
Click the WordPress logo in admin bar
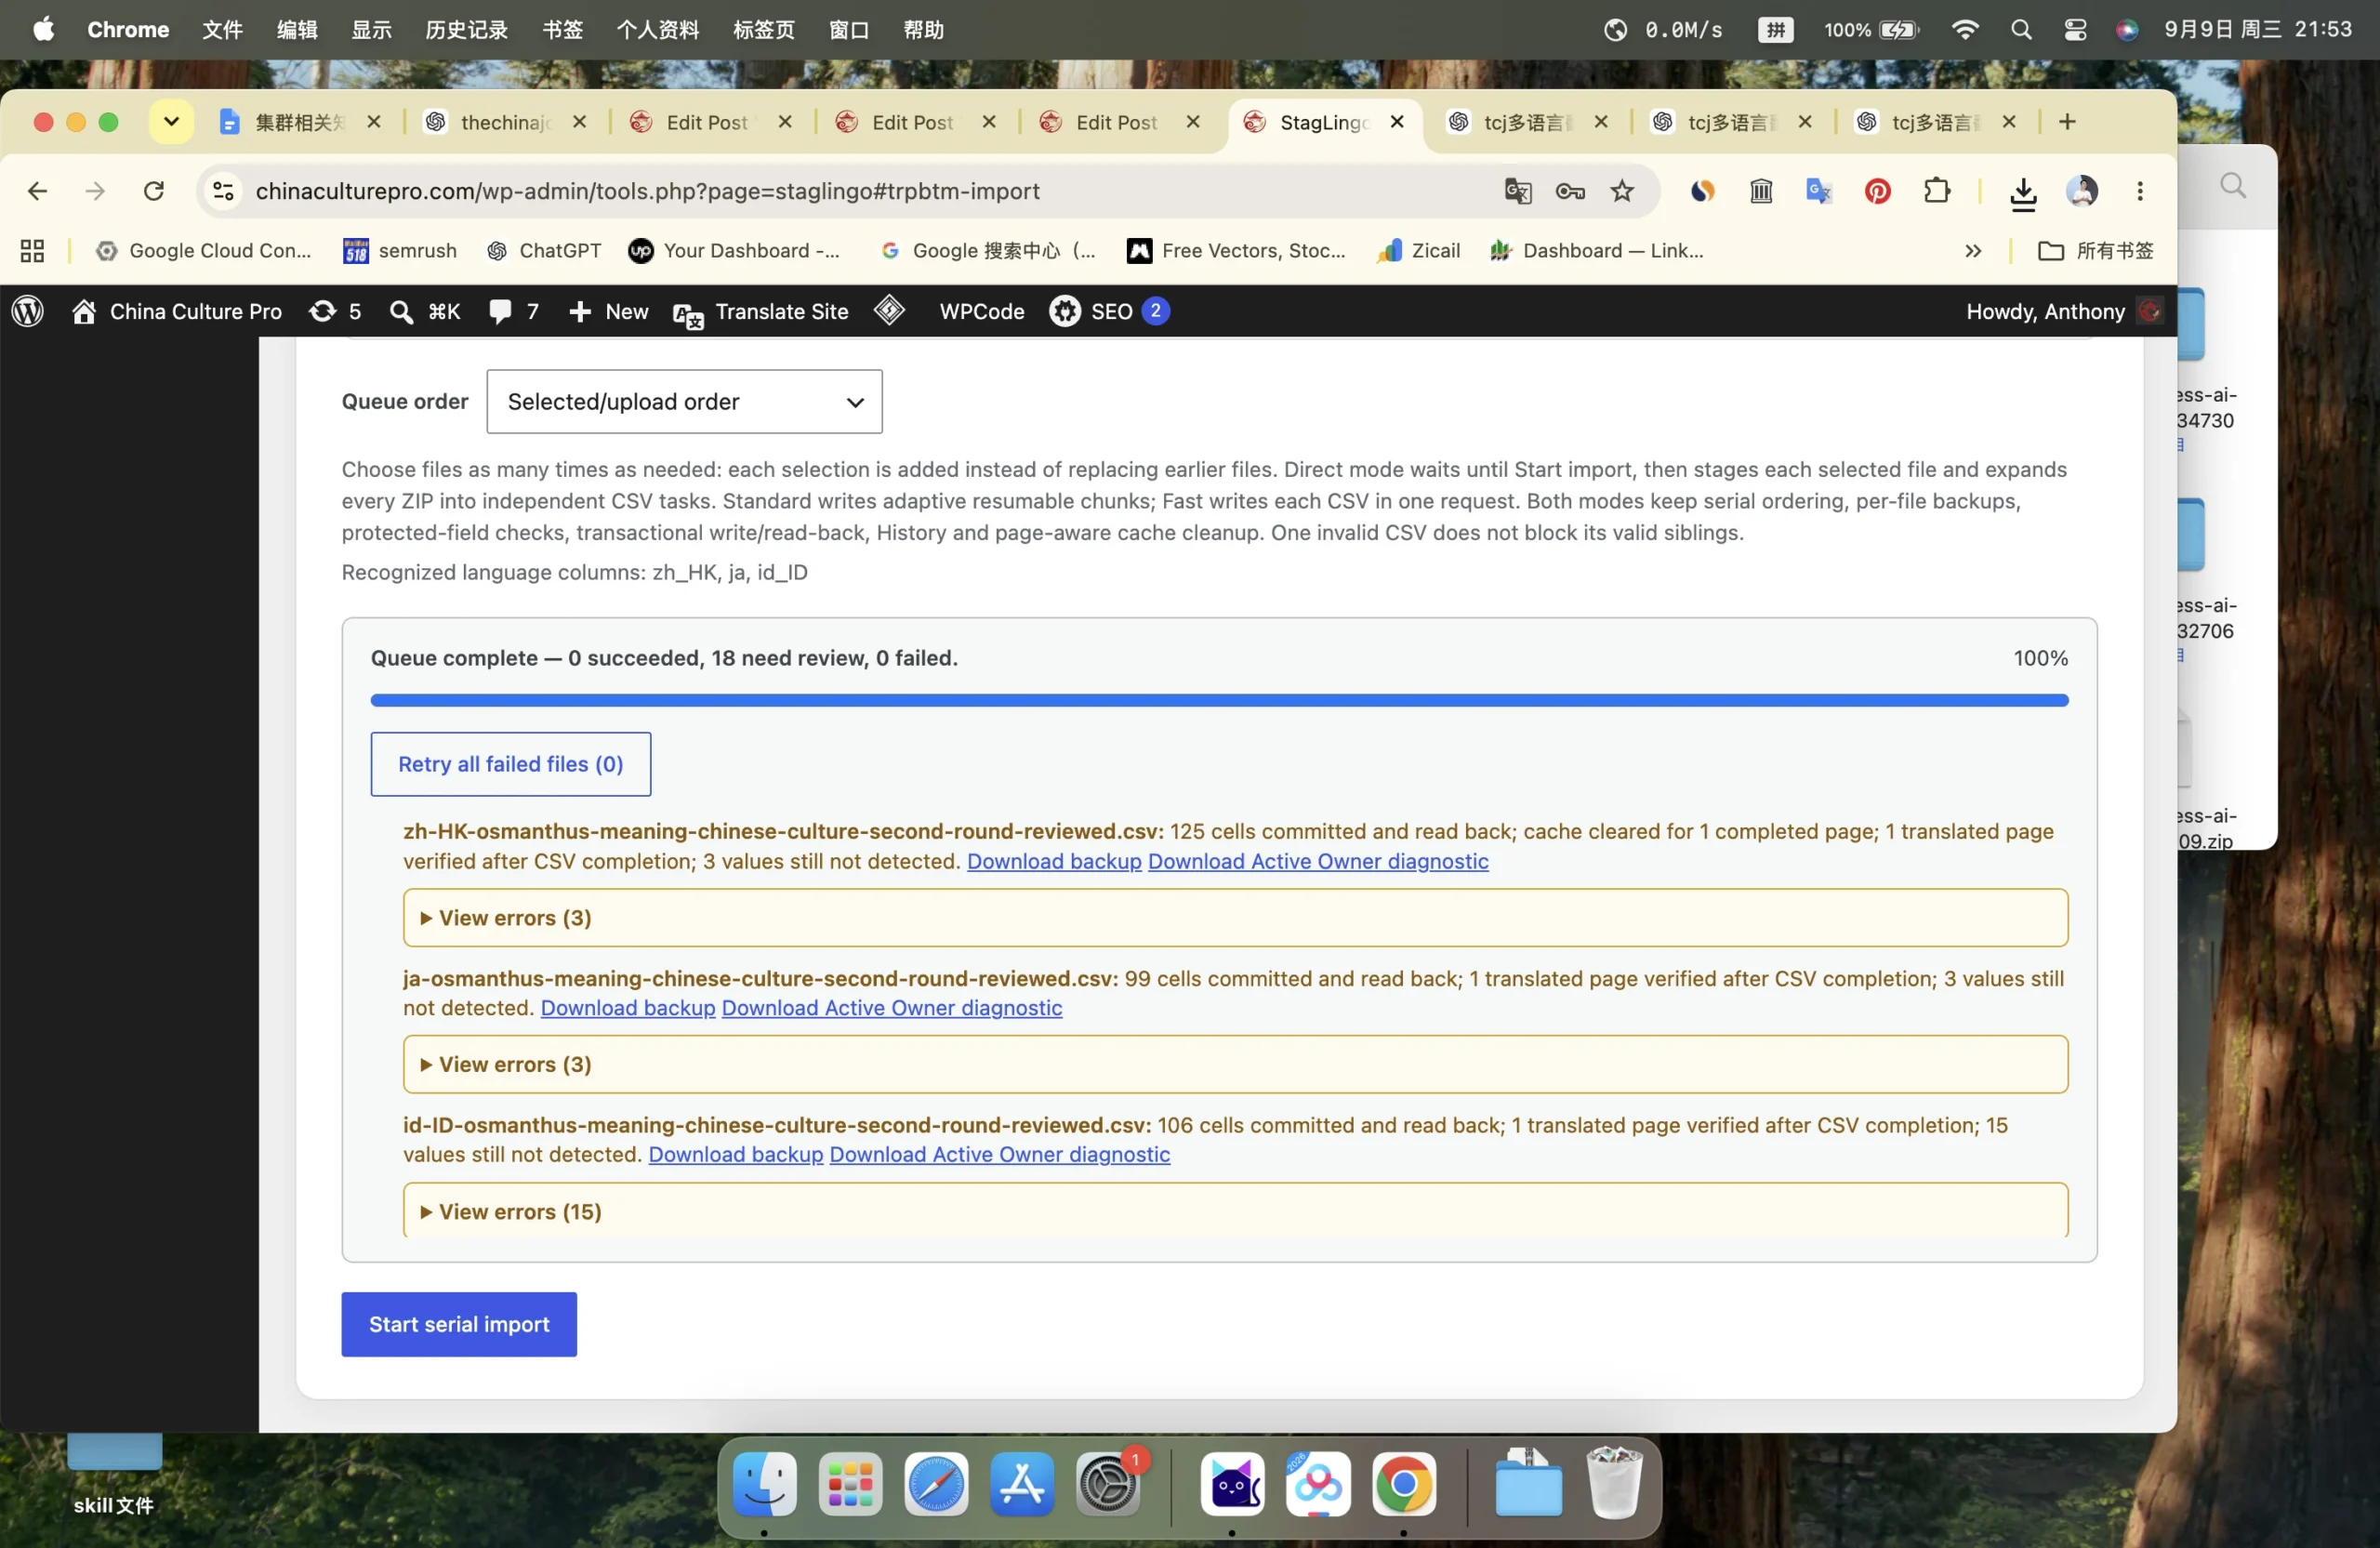(28, 311)
